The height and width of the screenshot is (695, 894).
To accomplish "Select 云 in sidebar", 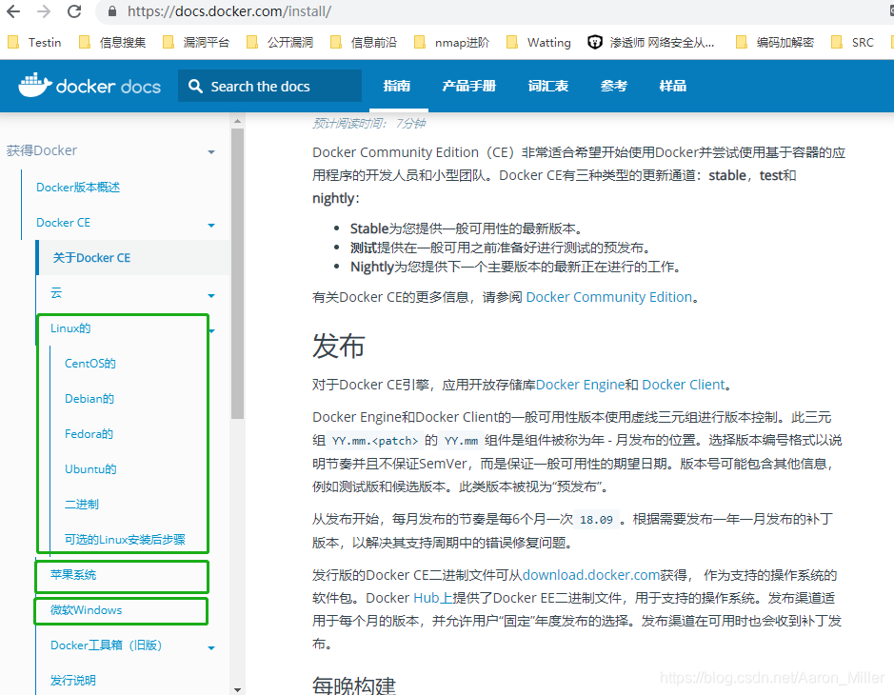I will tap(56, 293).
